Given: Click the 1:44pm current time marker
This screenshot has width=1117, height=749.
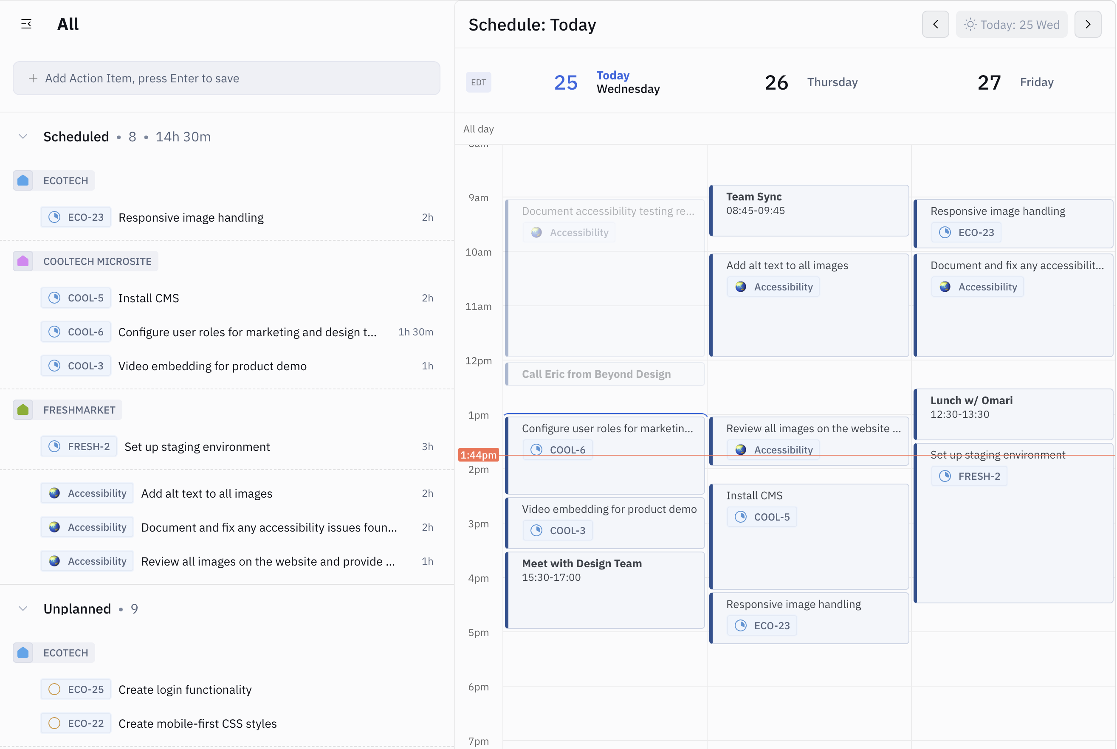Looking at the screenshot, I should (x=478, y=455).
